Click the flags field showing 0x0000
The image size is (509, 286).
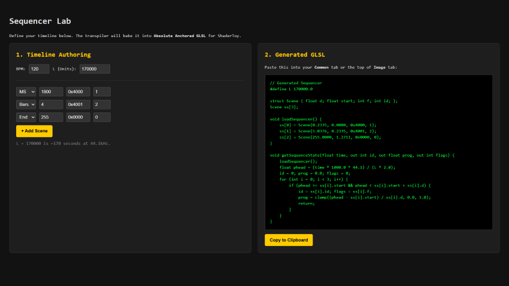[x=78, y=117]
